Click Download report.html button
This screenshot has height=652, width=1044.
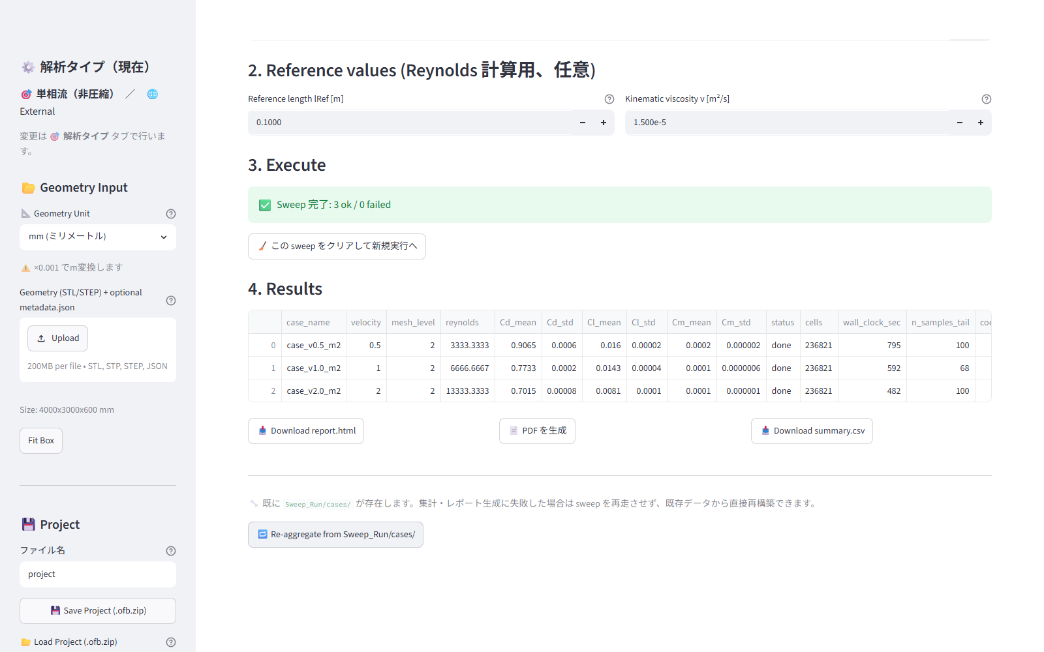[x=306, y=431]
